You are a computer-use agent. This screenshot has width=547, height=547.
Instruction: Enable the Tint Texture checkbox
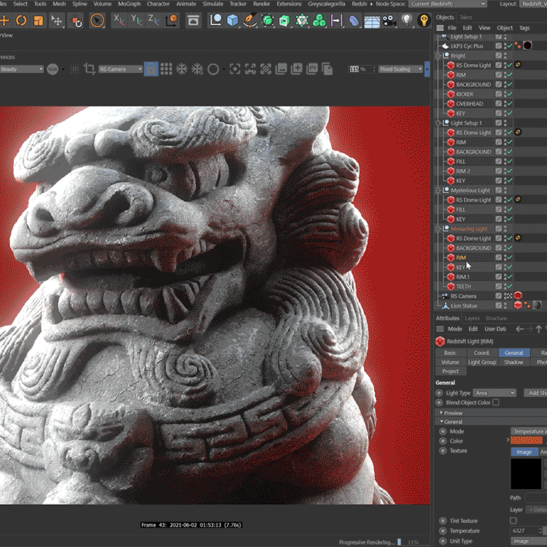[513, 521]
